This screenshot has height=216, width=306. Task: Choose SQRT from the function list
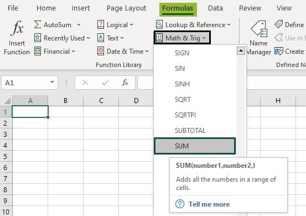(195, 99)
